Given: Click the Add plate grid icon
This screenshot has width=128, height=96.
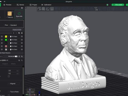Looking at the screenshot, I should click(x=43, y=9).
